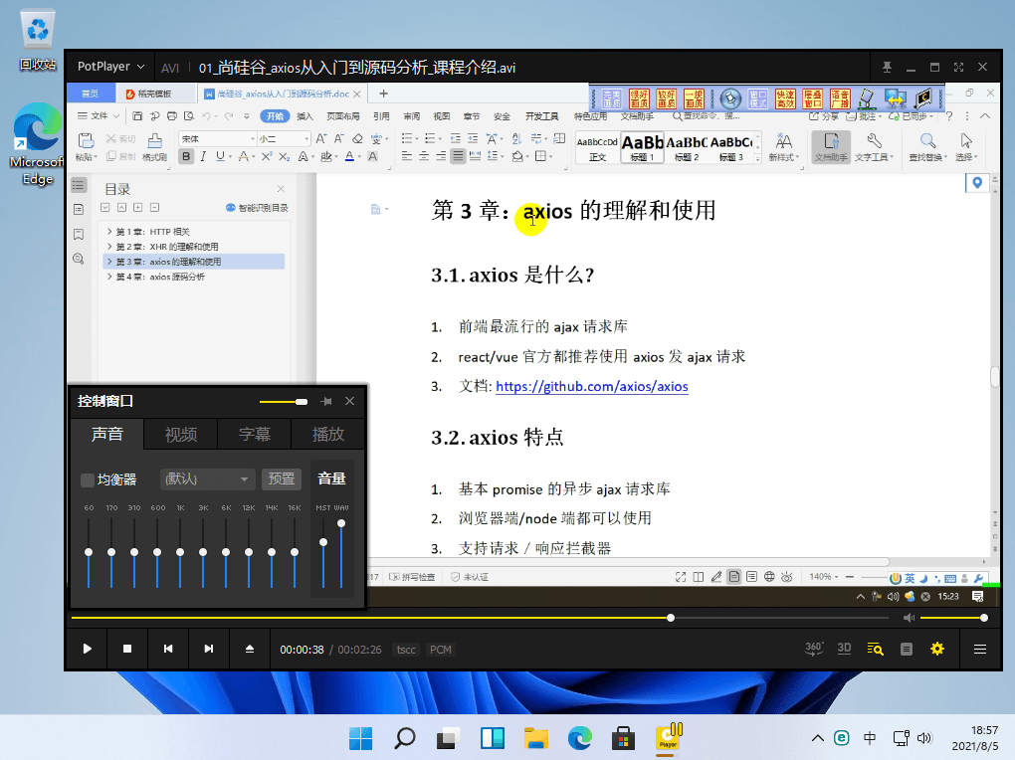Toggle PotPlayer fullscreen mode
Image resolution: width=1015 pixels, height=760 pixels.
tap(958, 68)
